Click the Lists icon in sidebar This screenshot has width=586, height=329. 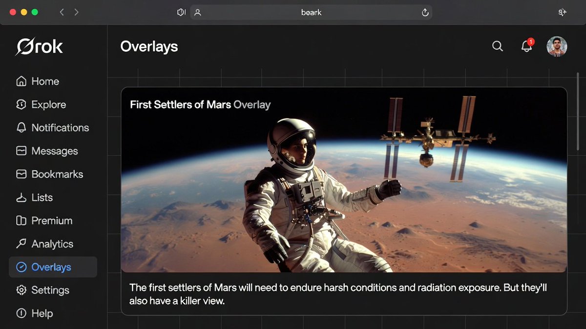[21, 197]
